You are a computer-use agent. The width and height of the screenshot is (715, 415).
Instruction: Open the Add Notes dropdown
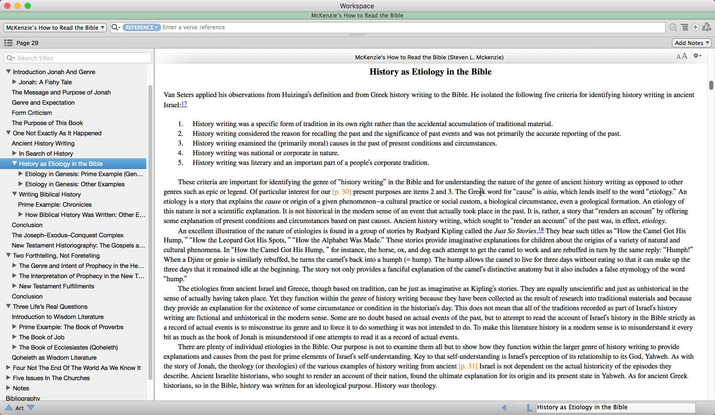pos(691,43)
